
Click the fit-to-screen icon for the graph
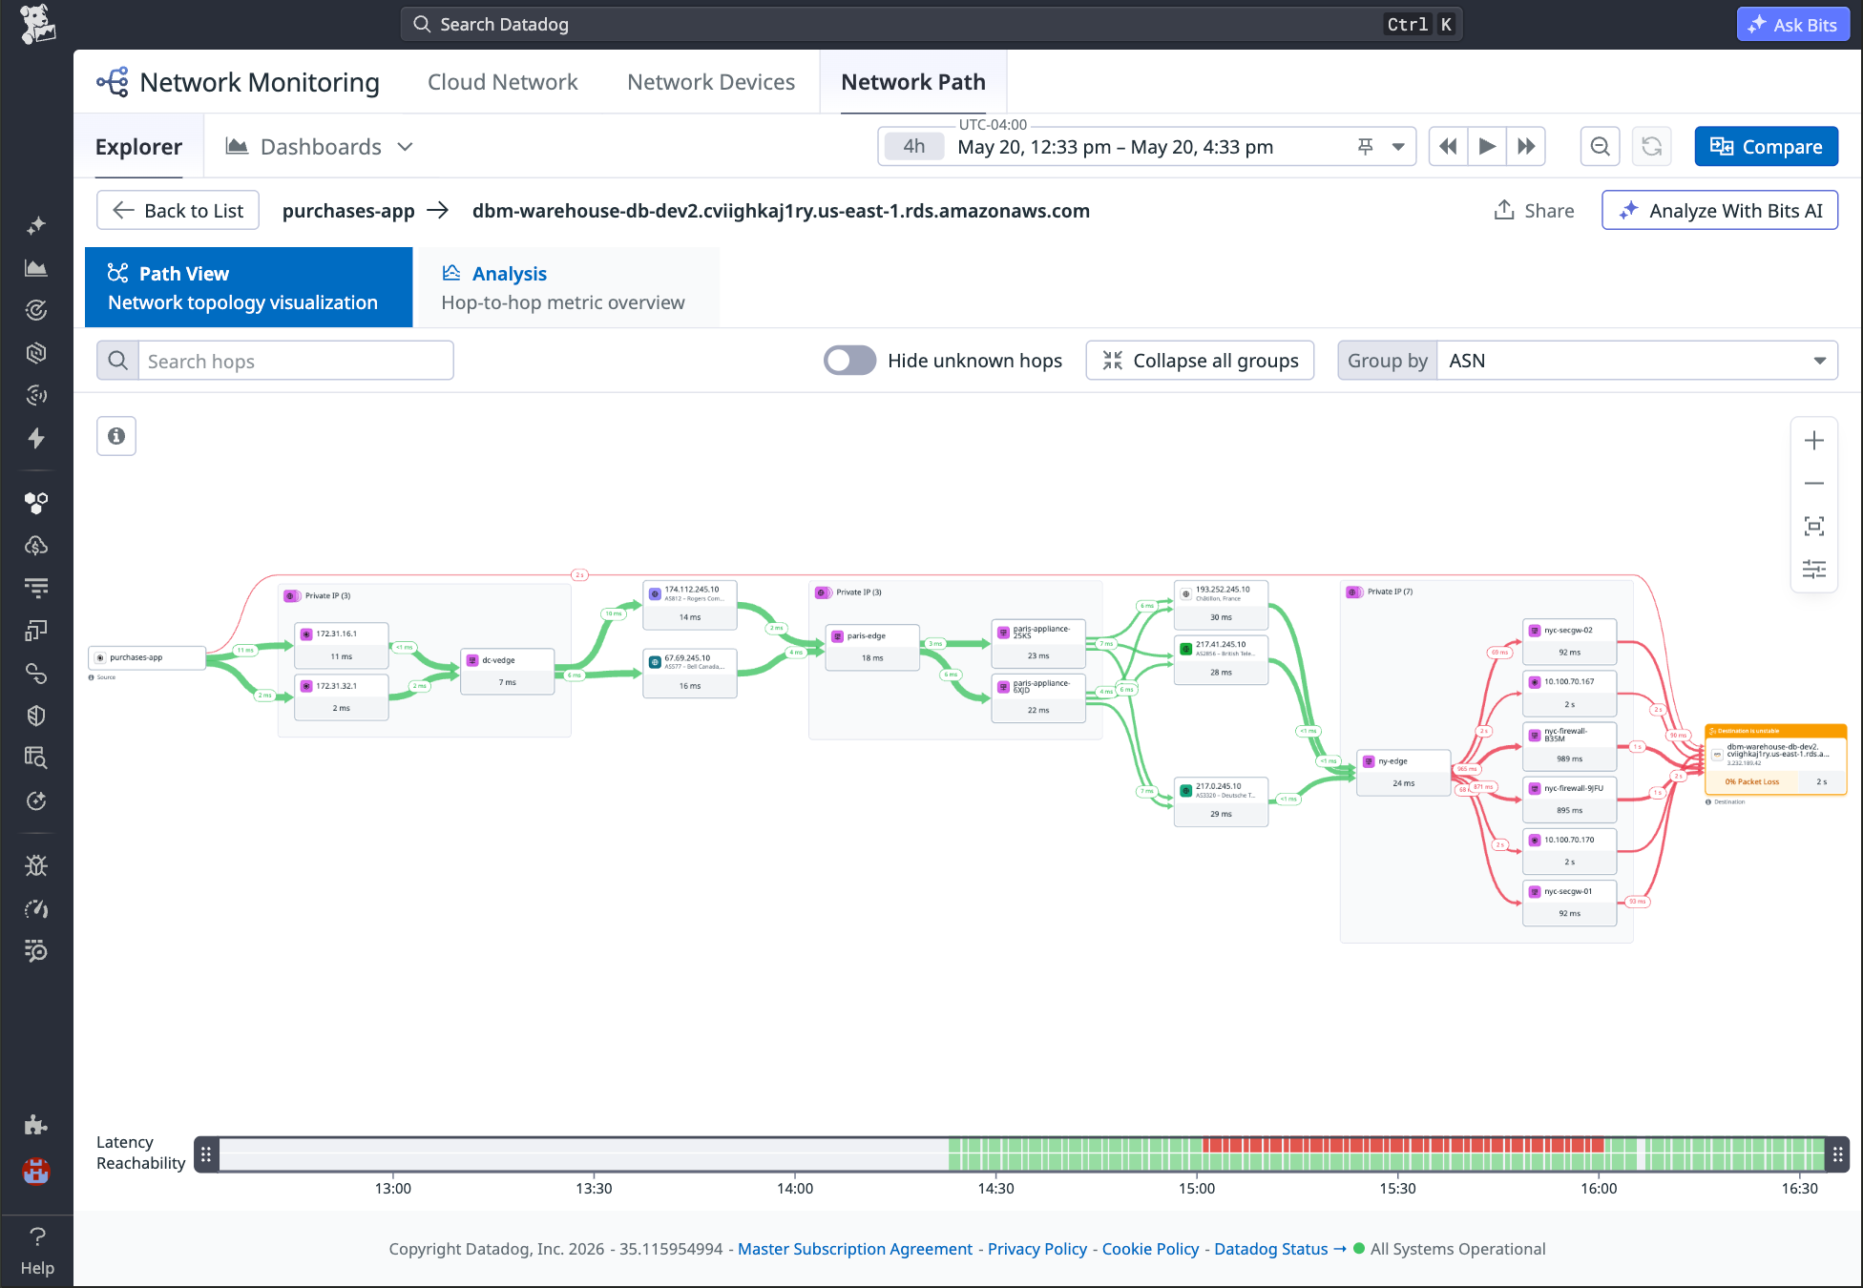(x=1814, y=527)
